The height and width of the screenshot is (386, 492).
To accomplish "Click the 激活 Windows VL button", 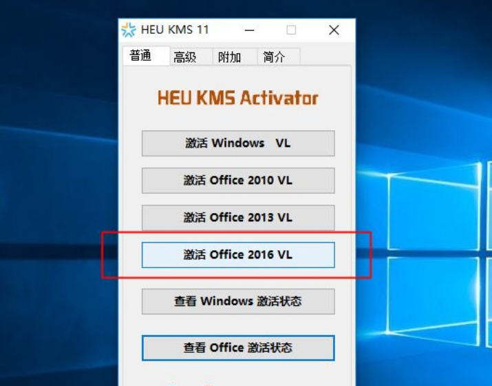I will [238, 143].
